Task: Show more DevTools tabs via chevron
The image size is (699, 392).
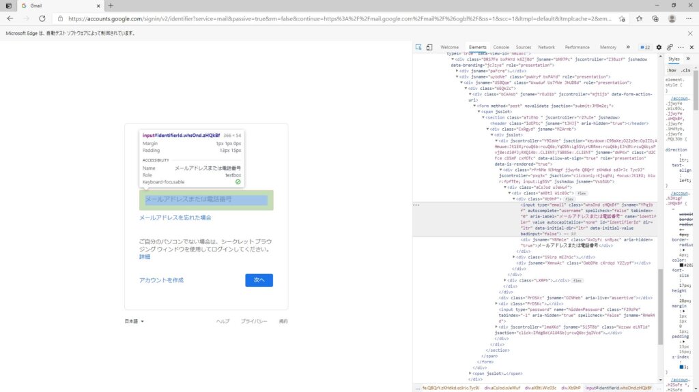Action: tap(627, 47)
